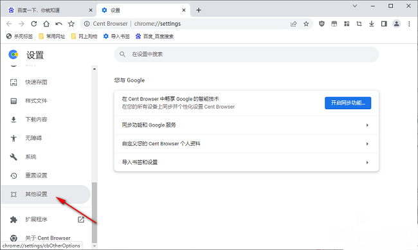
Task: Close the 设置 tab
Action: tap(184, 10)
